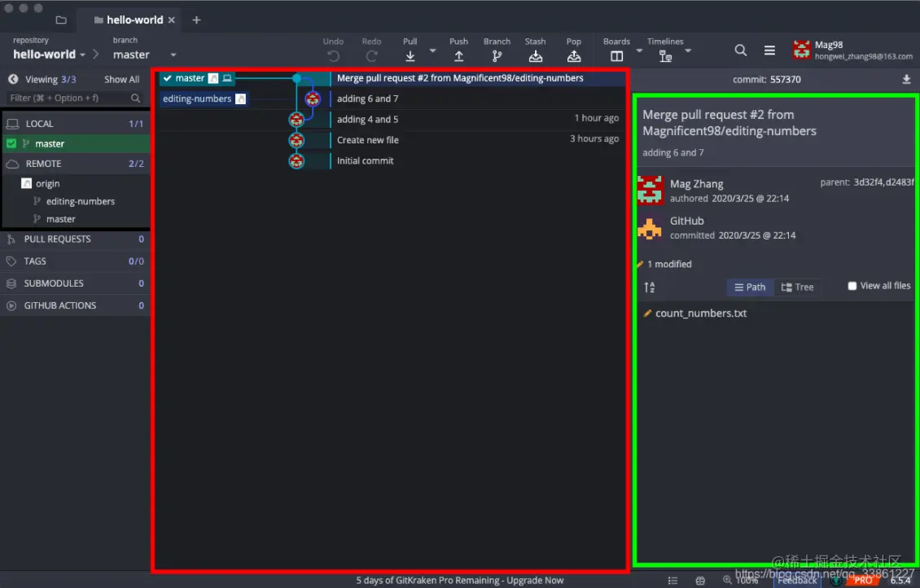The width and height of the screenshot is (920, 588).
Task: Click the GitHub committer avatar
Action: click(650, 228)
